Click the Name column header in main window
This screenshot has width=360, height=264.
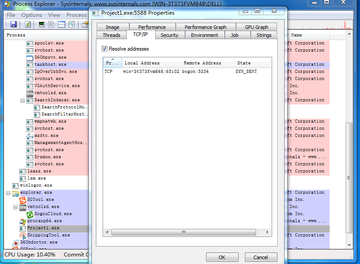click(x=308, y=35)
